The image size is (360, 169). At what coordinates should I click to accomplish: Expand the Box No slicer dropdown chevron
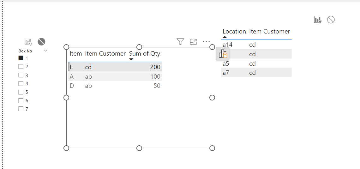(45, 51)
